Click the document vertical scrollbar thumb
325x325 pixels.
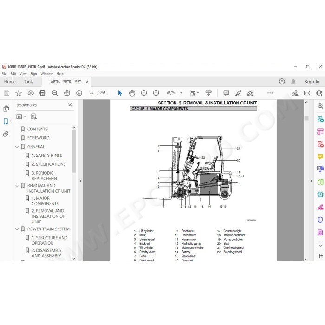point(306,118)
